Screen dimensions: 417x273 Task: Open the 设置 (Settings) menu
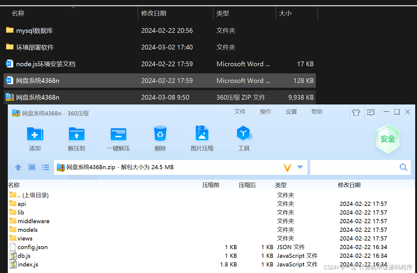pos(291,112)
